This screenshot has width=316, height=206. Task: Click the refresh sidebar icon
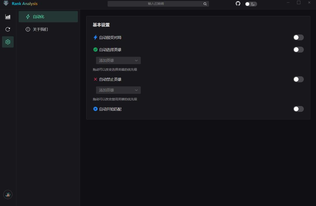coord(8,29)
